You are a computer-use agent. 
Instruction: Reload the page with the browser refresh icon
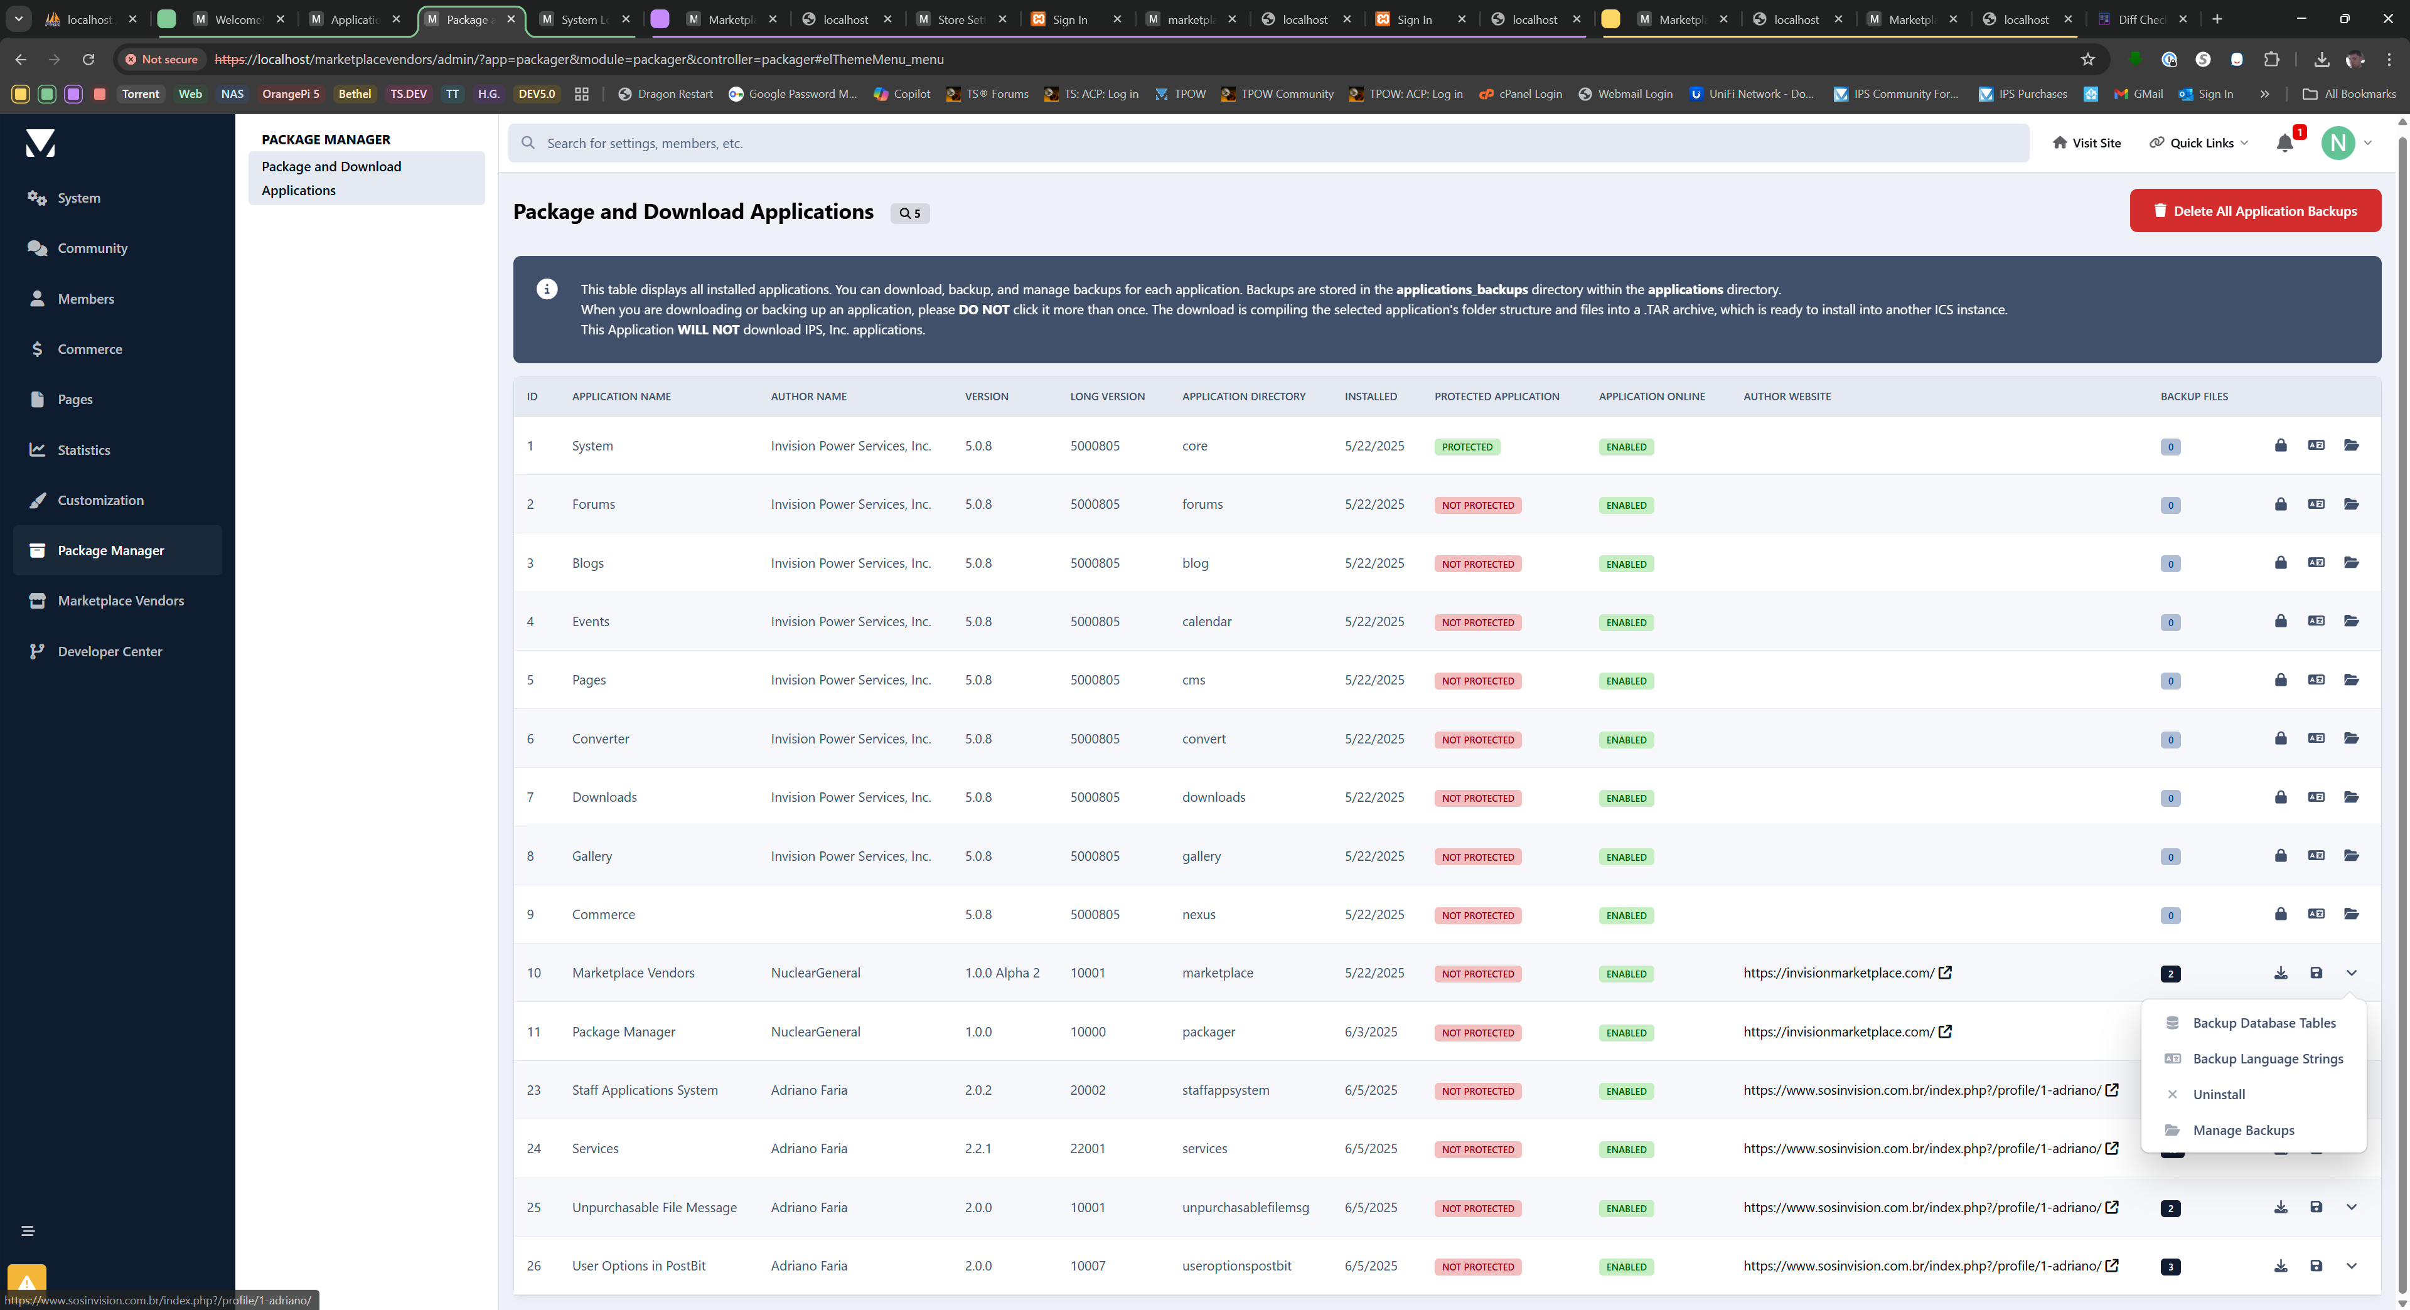88,59
